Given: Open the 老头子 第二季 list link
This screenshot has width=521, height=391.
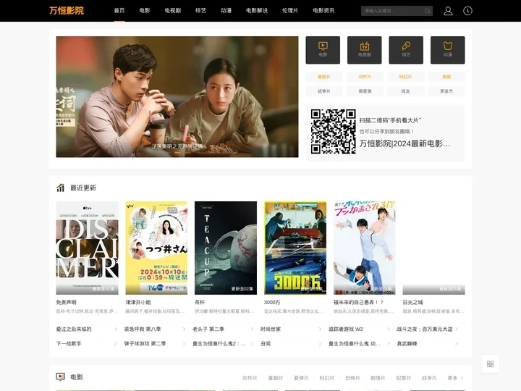Looking at the screenshot, I should (x=208, y=329).
